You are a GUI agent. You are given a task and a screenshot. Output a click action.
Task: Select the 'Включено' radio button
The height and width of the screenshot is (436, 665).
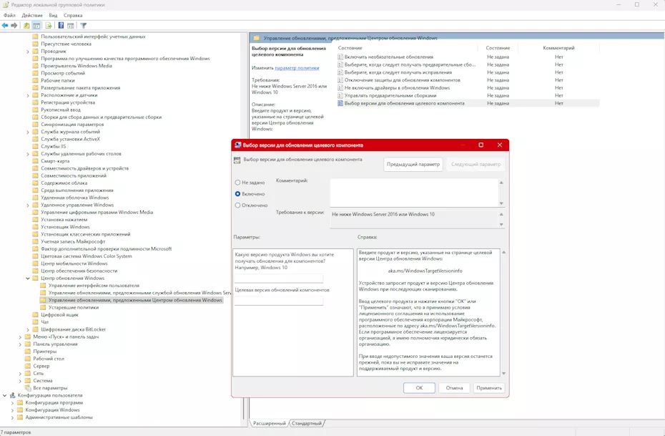[x=238, y=194]
